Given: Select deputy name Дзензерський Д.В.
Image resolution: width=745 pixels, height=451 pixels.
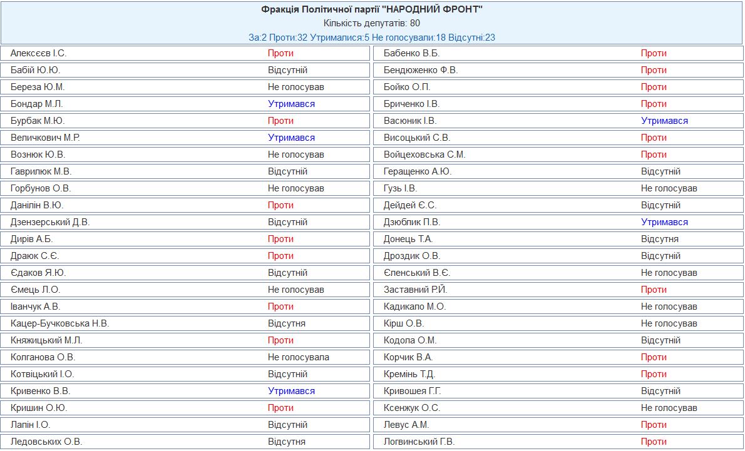Looking at the screenshot, I should tap(50, 222).
